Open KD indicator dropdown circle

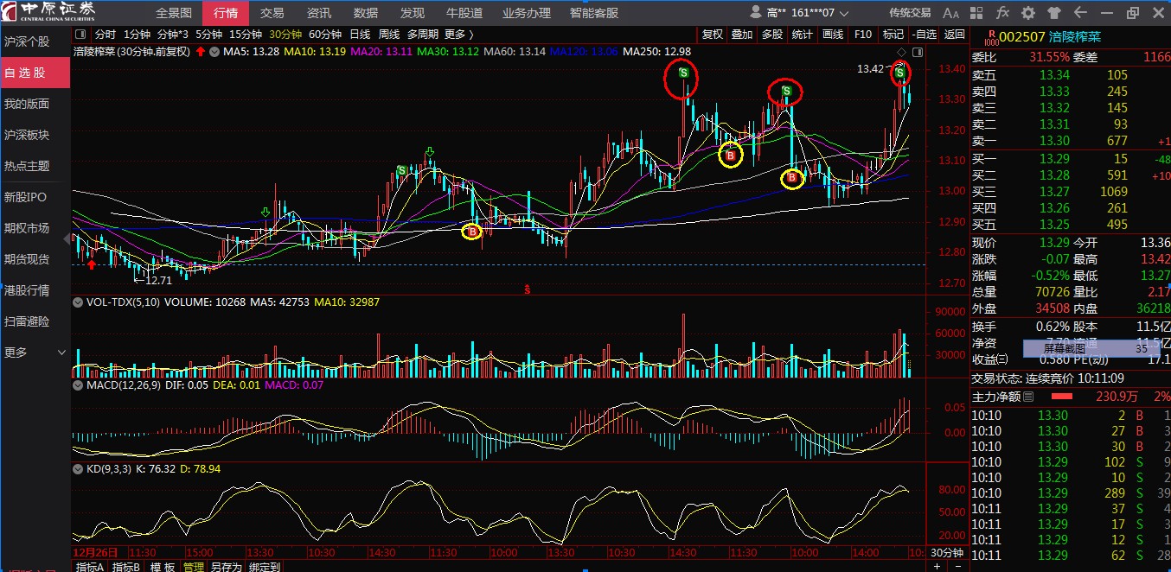pos(78,469)
